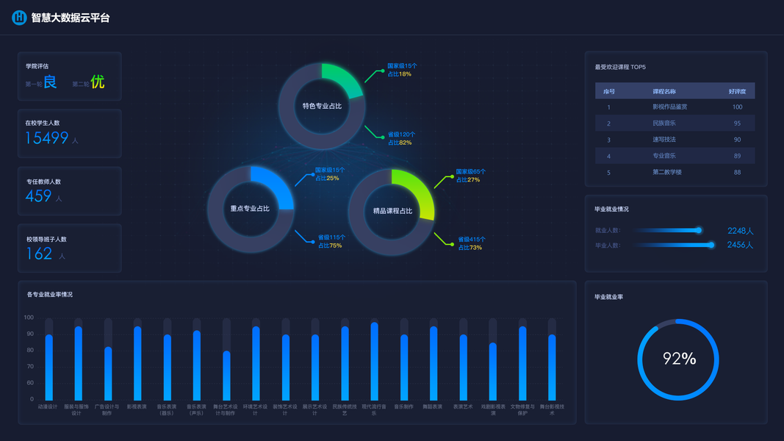This screenshot has width=784, height=441.
Task: Click the 162 leadership count value
Action: [39, 254]
